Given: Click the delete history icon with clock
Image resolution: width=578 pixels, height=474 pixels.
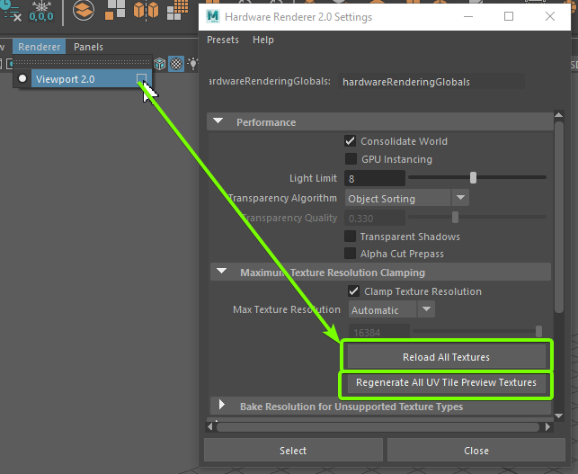Looking at the screenshot, I should tap(10, 11).
